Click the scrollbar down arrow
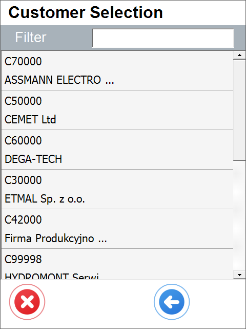246x329 pixels. click(x=239, y=275)
